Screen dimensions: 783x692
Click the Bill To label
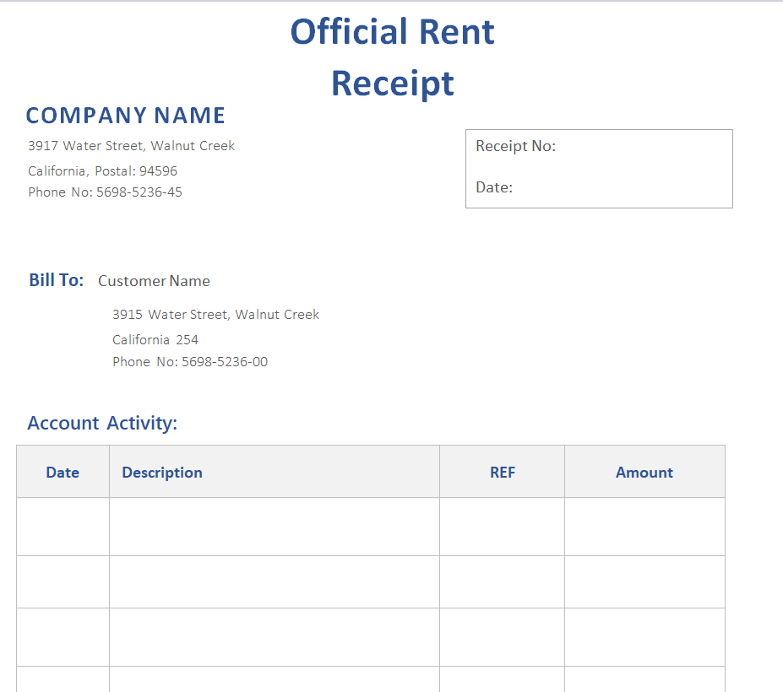pyautogui.click(x=56, y=280)
